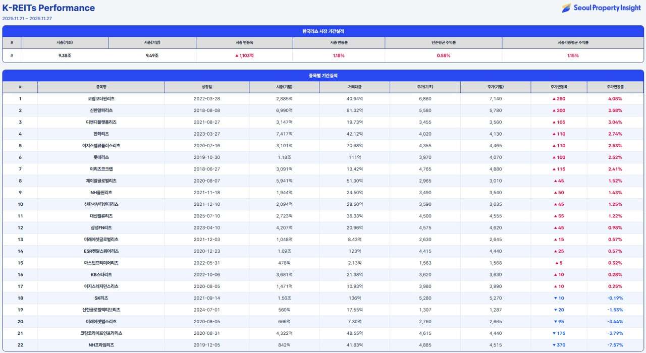The width and height of the screenshot is (646, 353).
Task: Click the down arrow in the NH프라임리츠 row
Action: [x=554, y=345]
